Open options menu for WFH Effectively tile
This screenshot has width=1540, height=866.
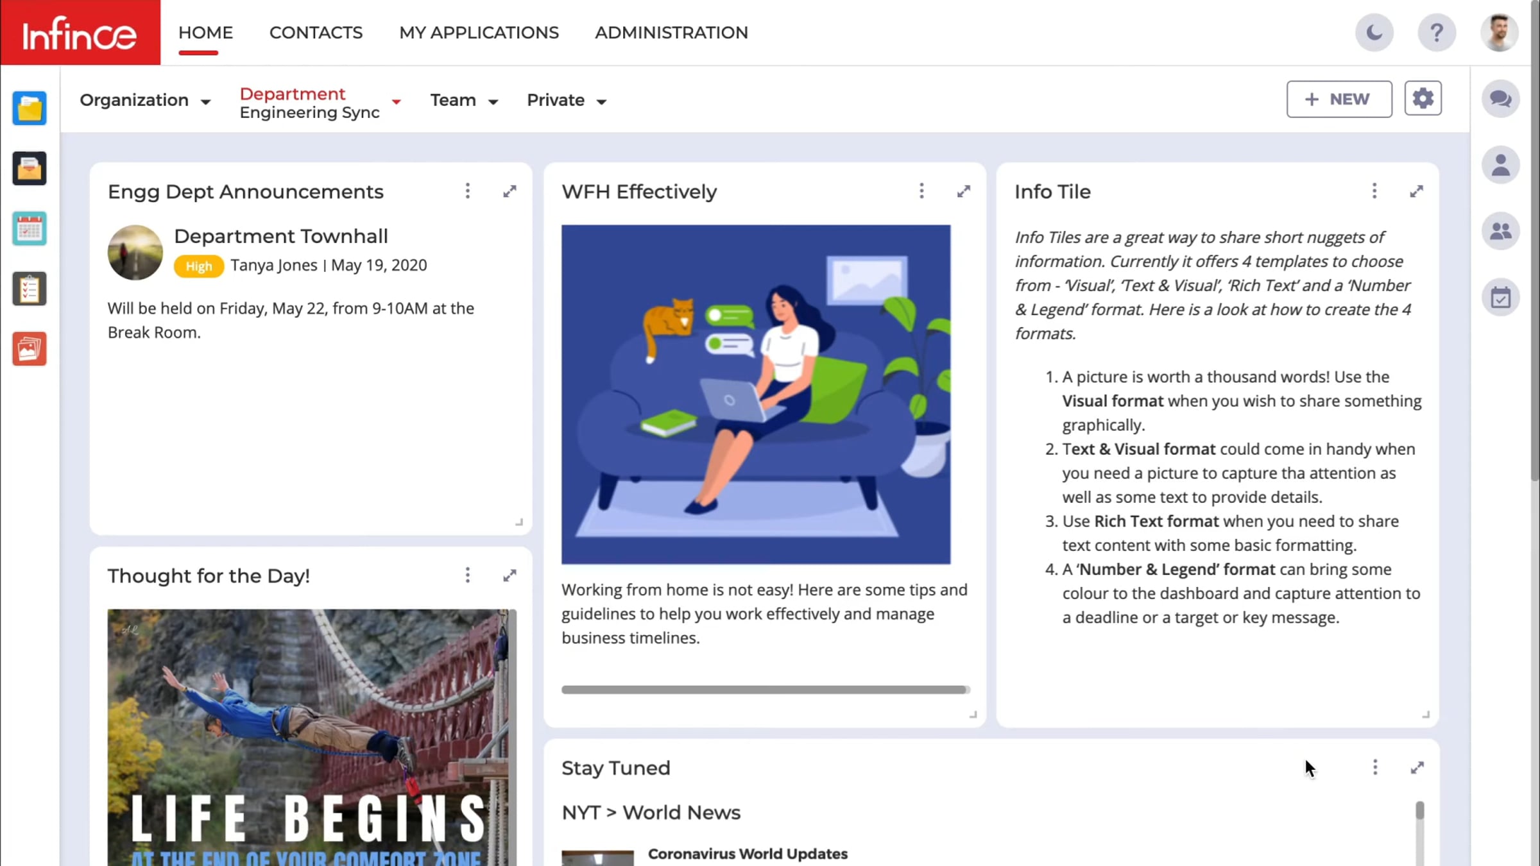click(x=921, y=191)
